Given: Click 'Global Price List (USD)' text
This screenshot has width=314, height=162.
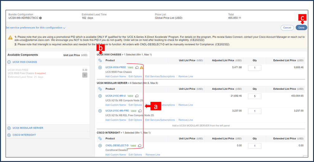Looking at the screenshot, I should (169, 18).
